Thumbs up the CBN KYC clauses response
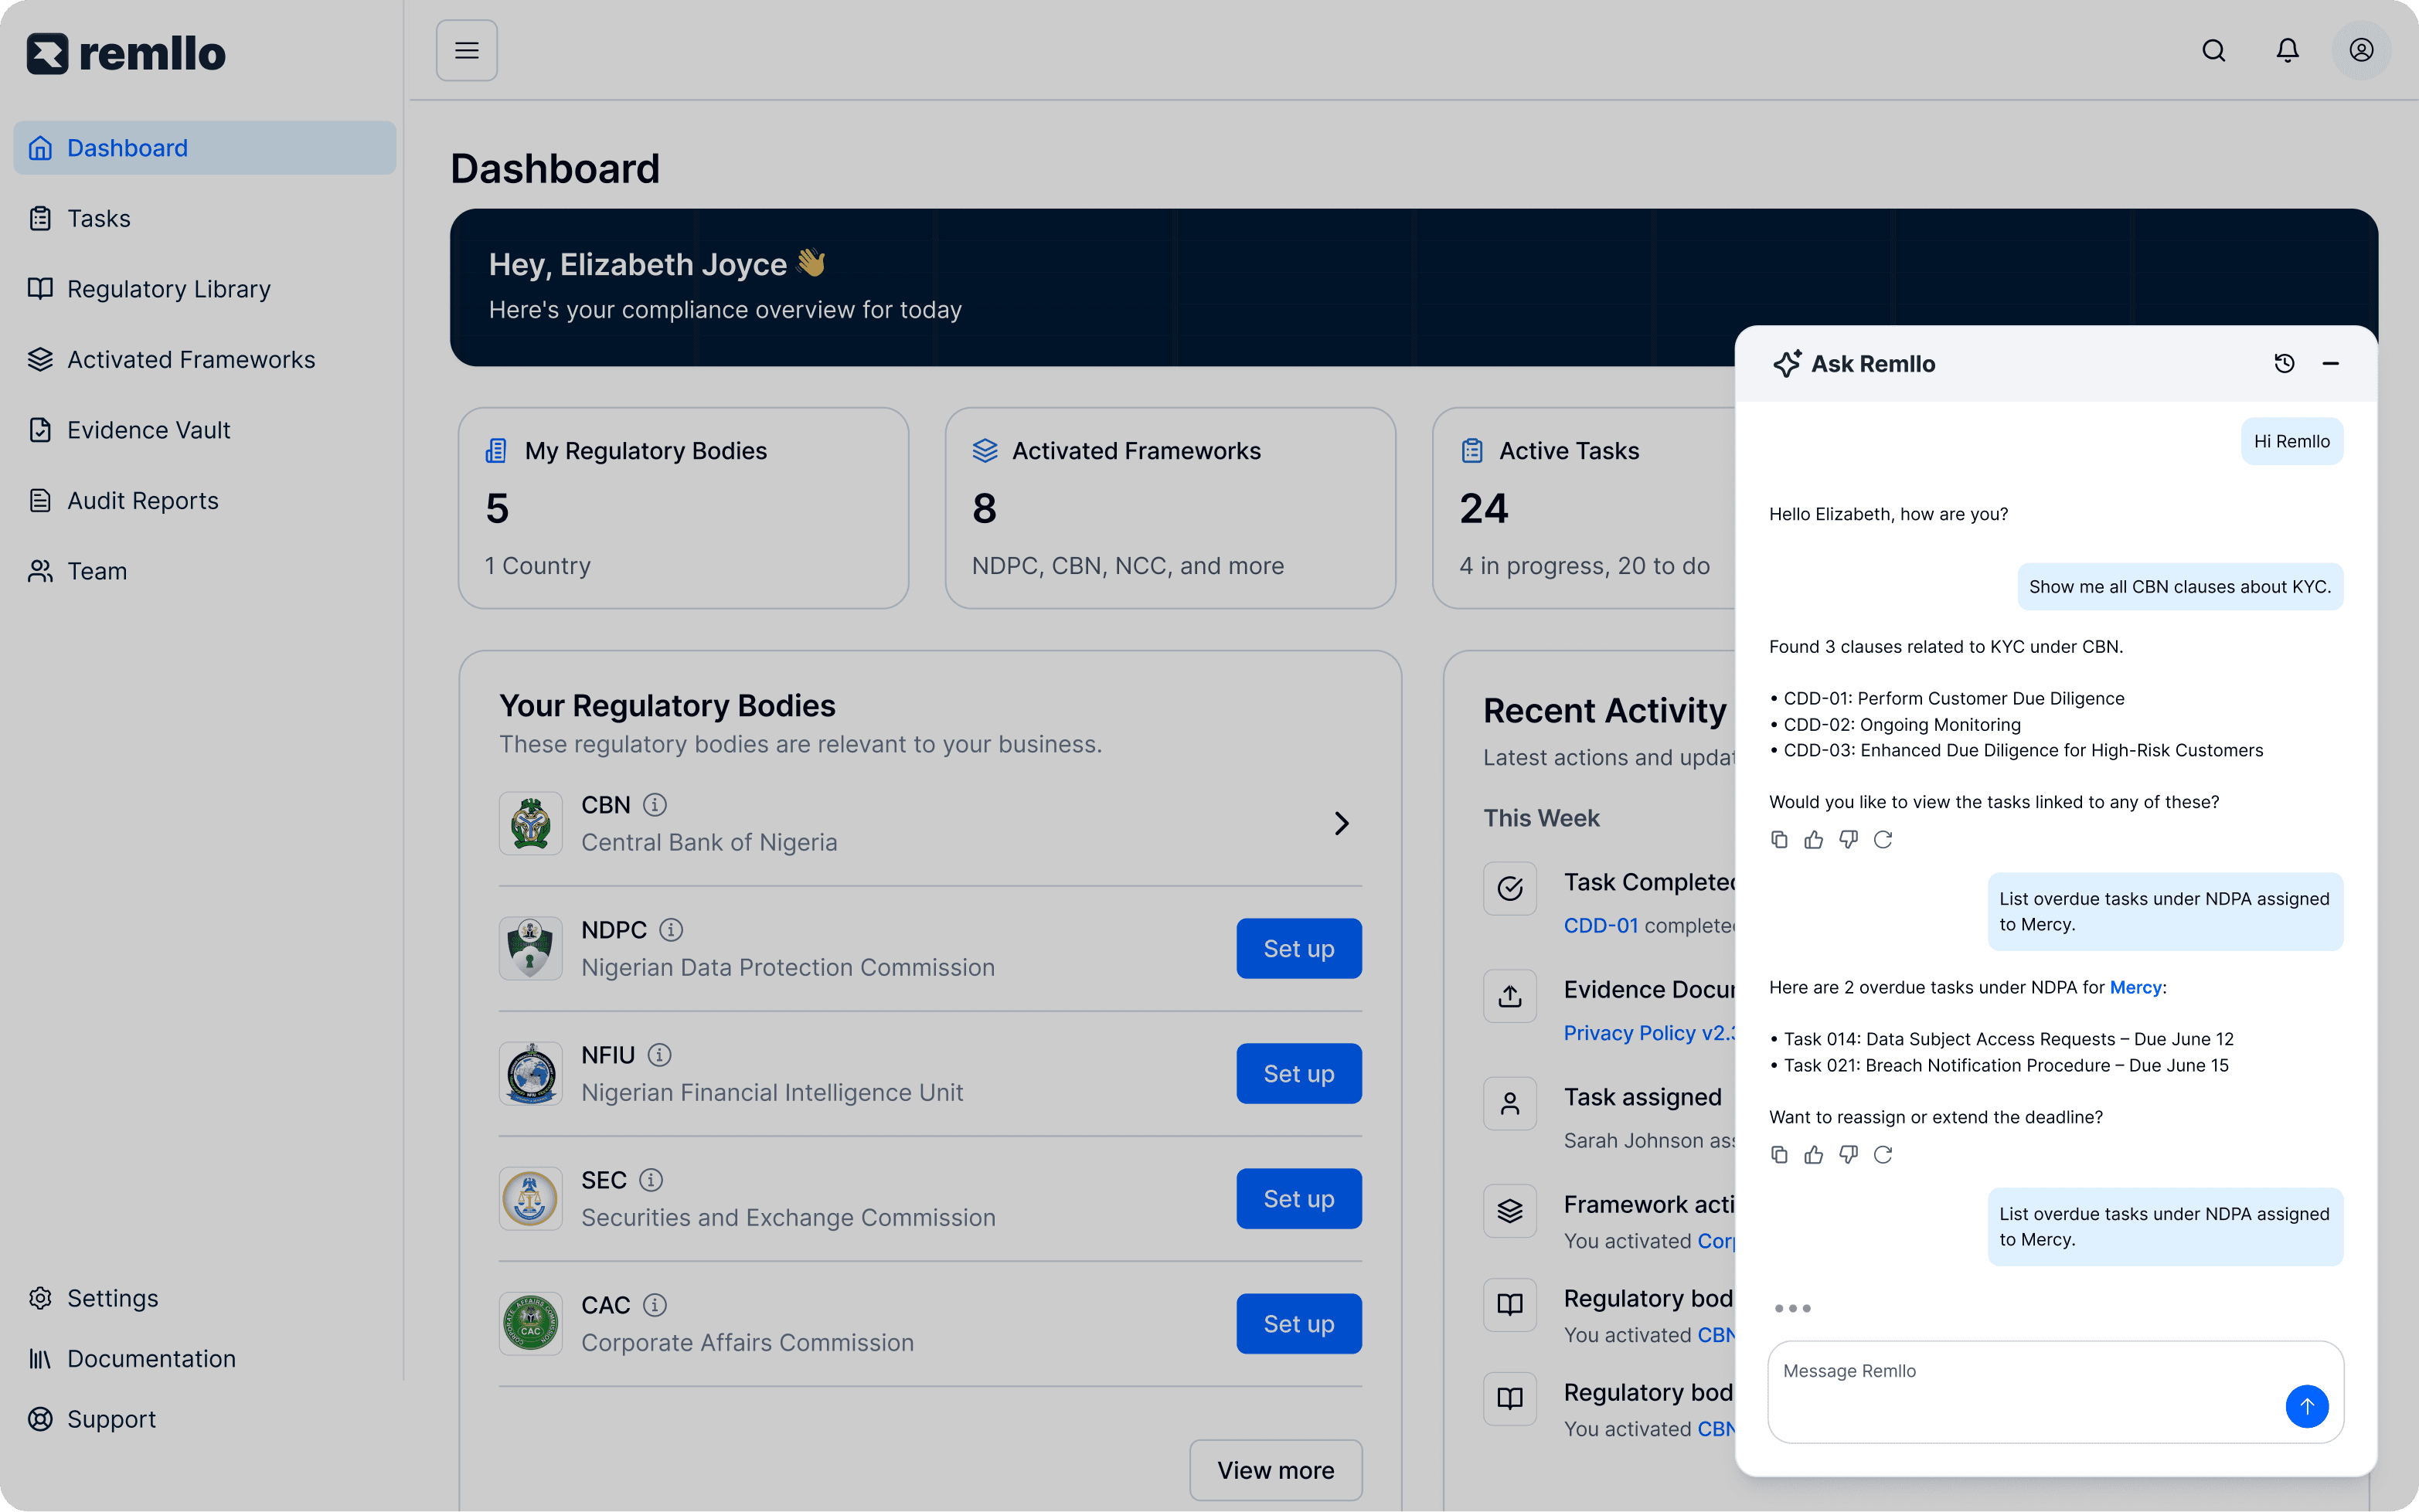The height and width of the screenshot is (1512, 2419). (1813, 839)
